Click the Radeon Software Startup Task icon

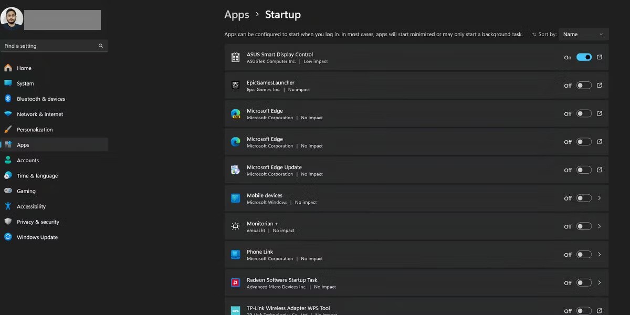tap(235, 283)
